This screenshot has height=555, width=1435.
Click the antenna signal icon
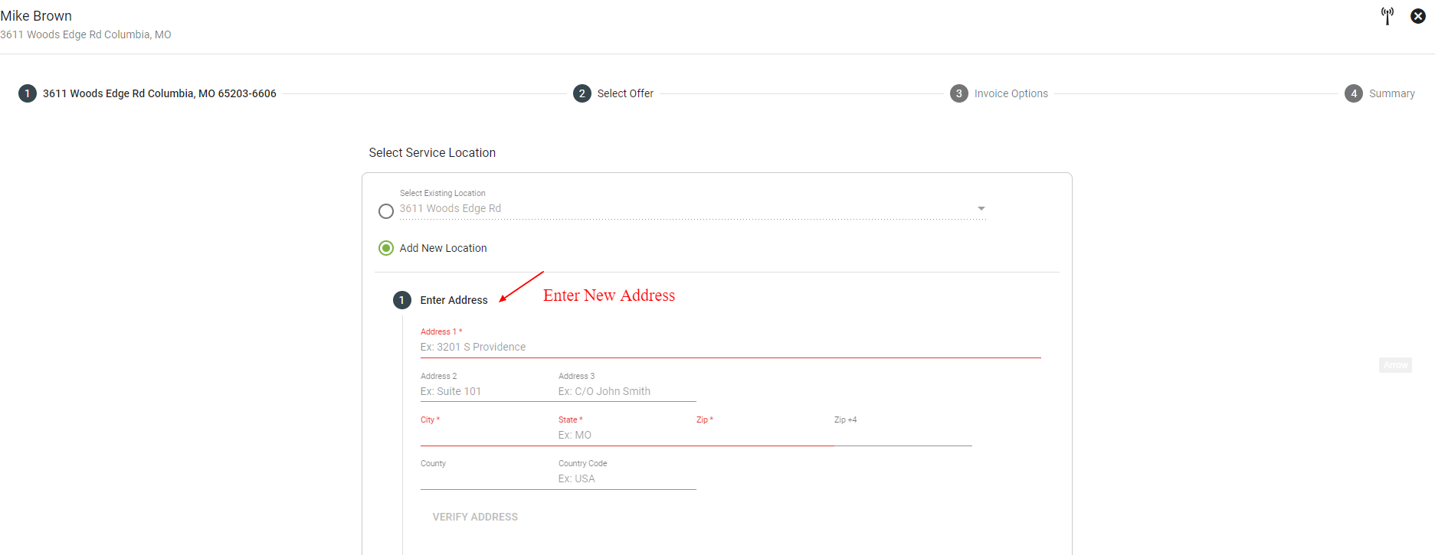(x=1387, y=16)
